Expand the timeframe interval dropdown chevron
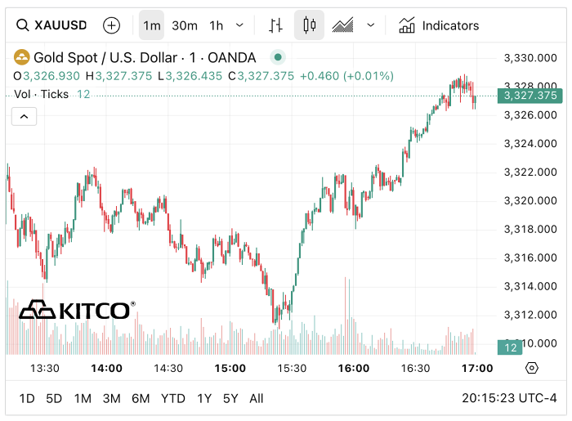Viewport: 572px width, 421px height. [239, 25]
